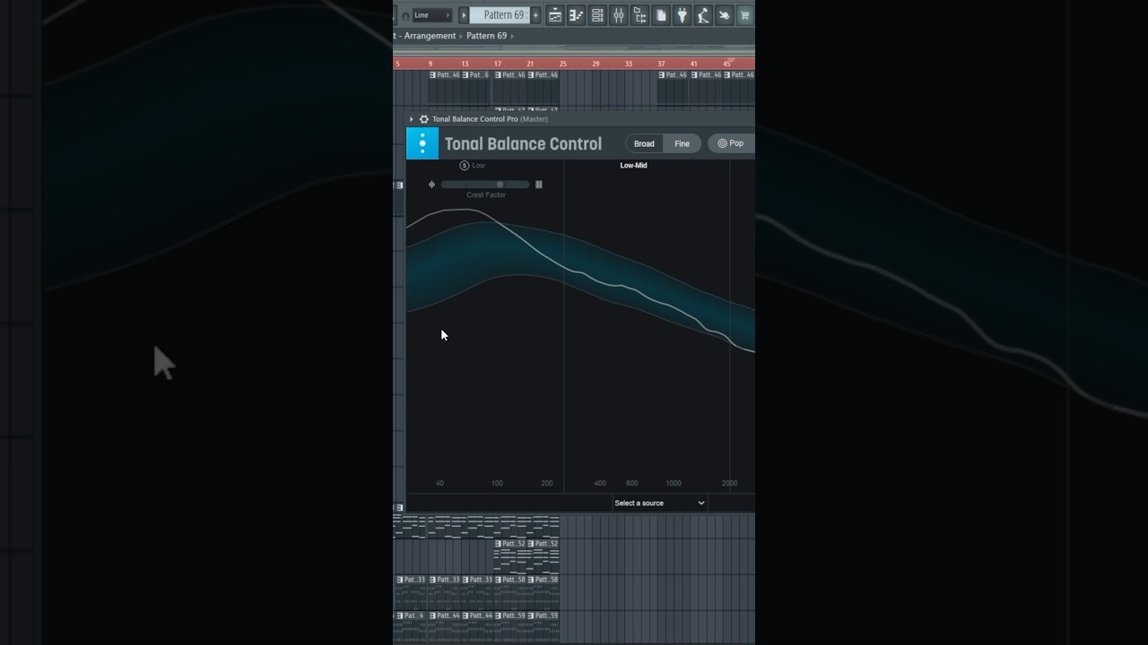Open the plugin gear settings icon
1148x645 pixels.
[424, 119]
